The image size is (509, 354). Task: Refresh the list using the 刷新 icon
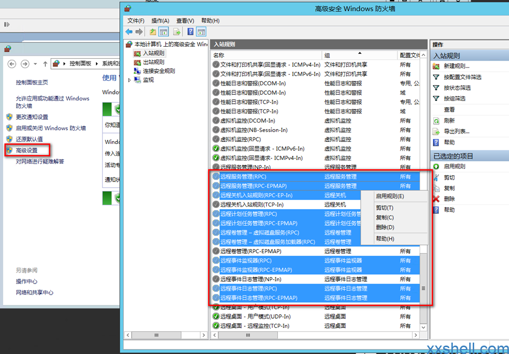point(436,121)
